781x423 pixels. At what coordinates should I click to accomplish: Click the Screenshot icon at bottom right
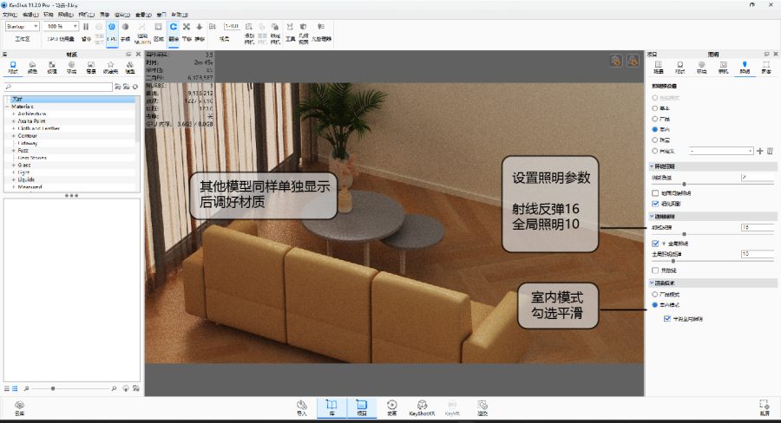click(x=764, y=407)
